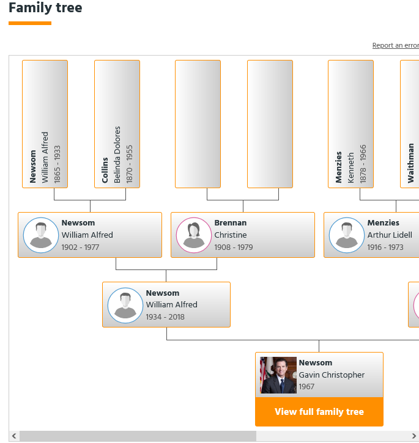Select Kenneth Menzies 1878-1966 card
This screenshot has width=419, height=443.
tap(350, 124)
